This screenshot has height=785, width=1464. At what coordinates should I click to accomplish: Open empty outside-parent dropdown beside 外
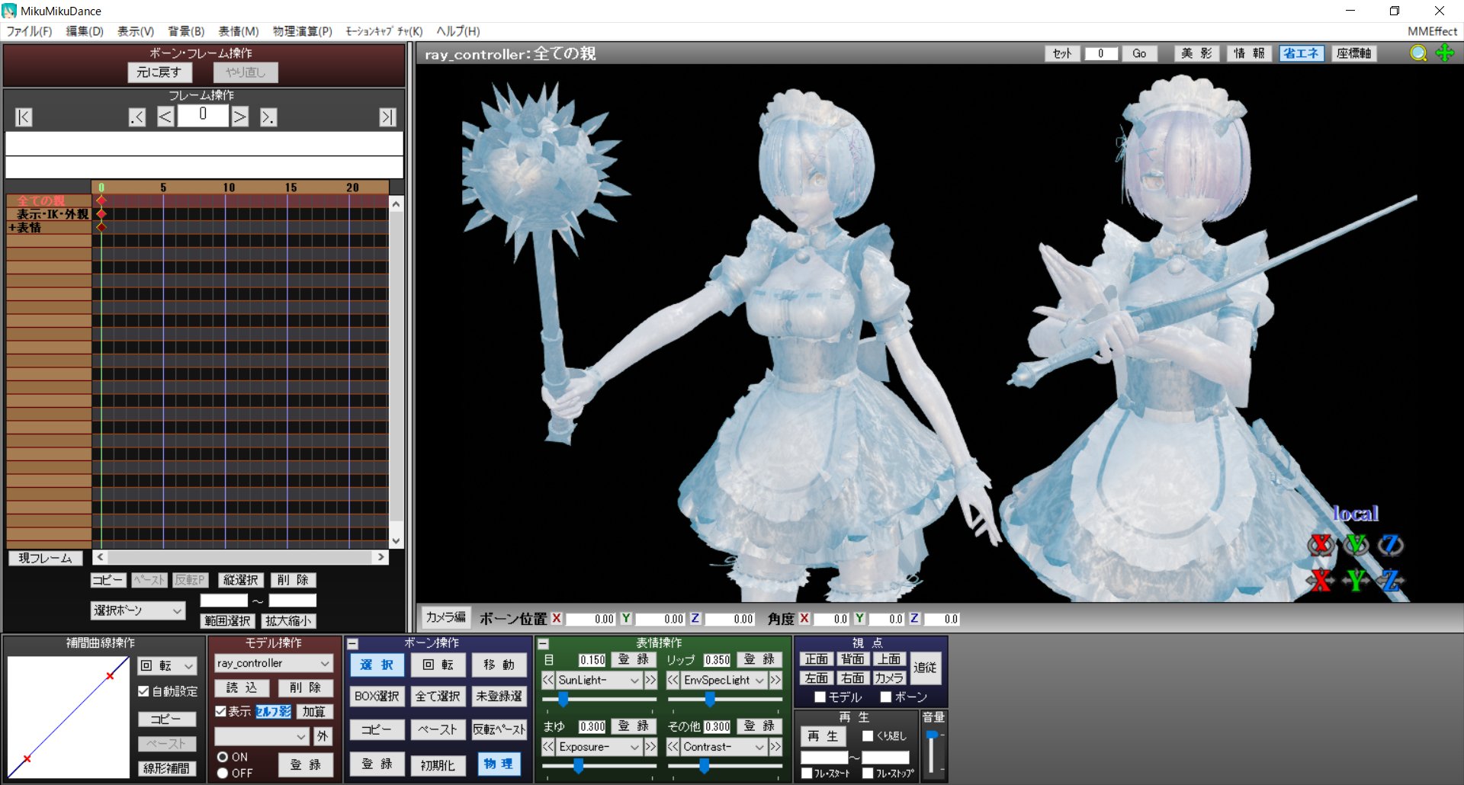point(262,736)
